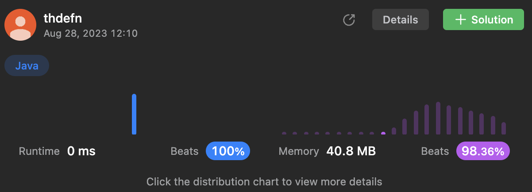
Task: Select the 40.8 MB memory value
Action: click(351, 151)
